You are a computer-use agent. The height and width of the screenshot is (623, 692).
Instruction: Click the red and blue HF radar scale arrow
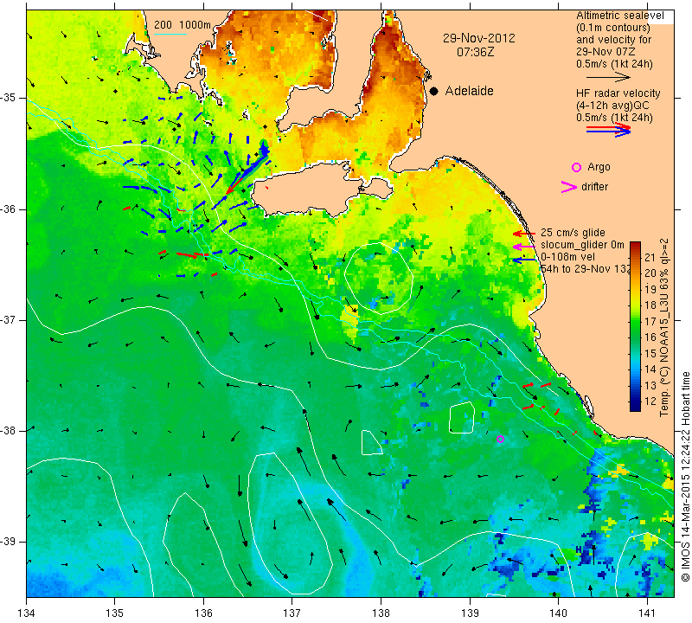[x=609, y=130]
